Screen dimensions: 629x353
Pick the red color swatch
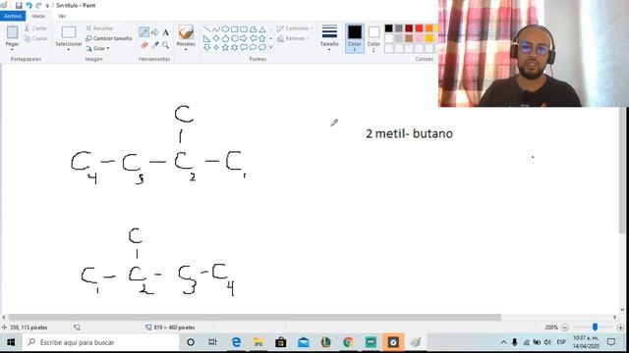click(420, 28)
